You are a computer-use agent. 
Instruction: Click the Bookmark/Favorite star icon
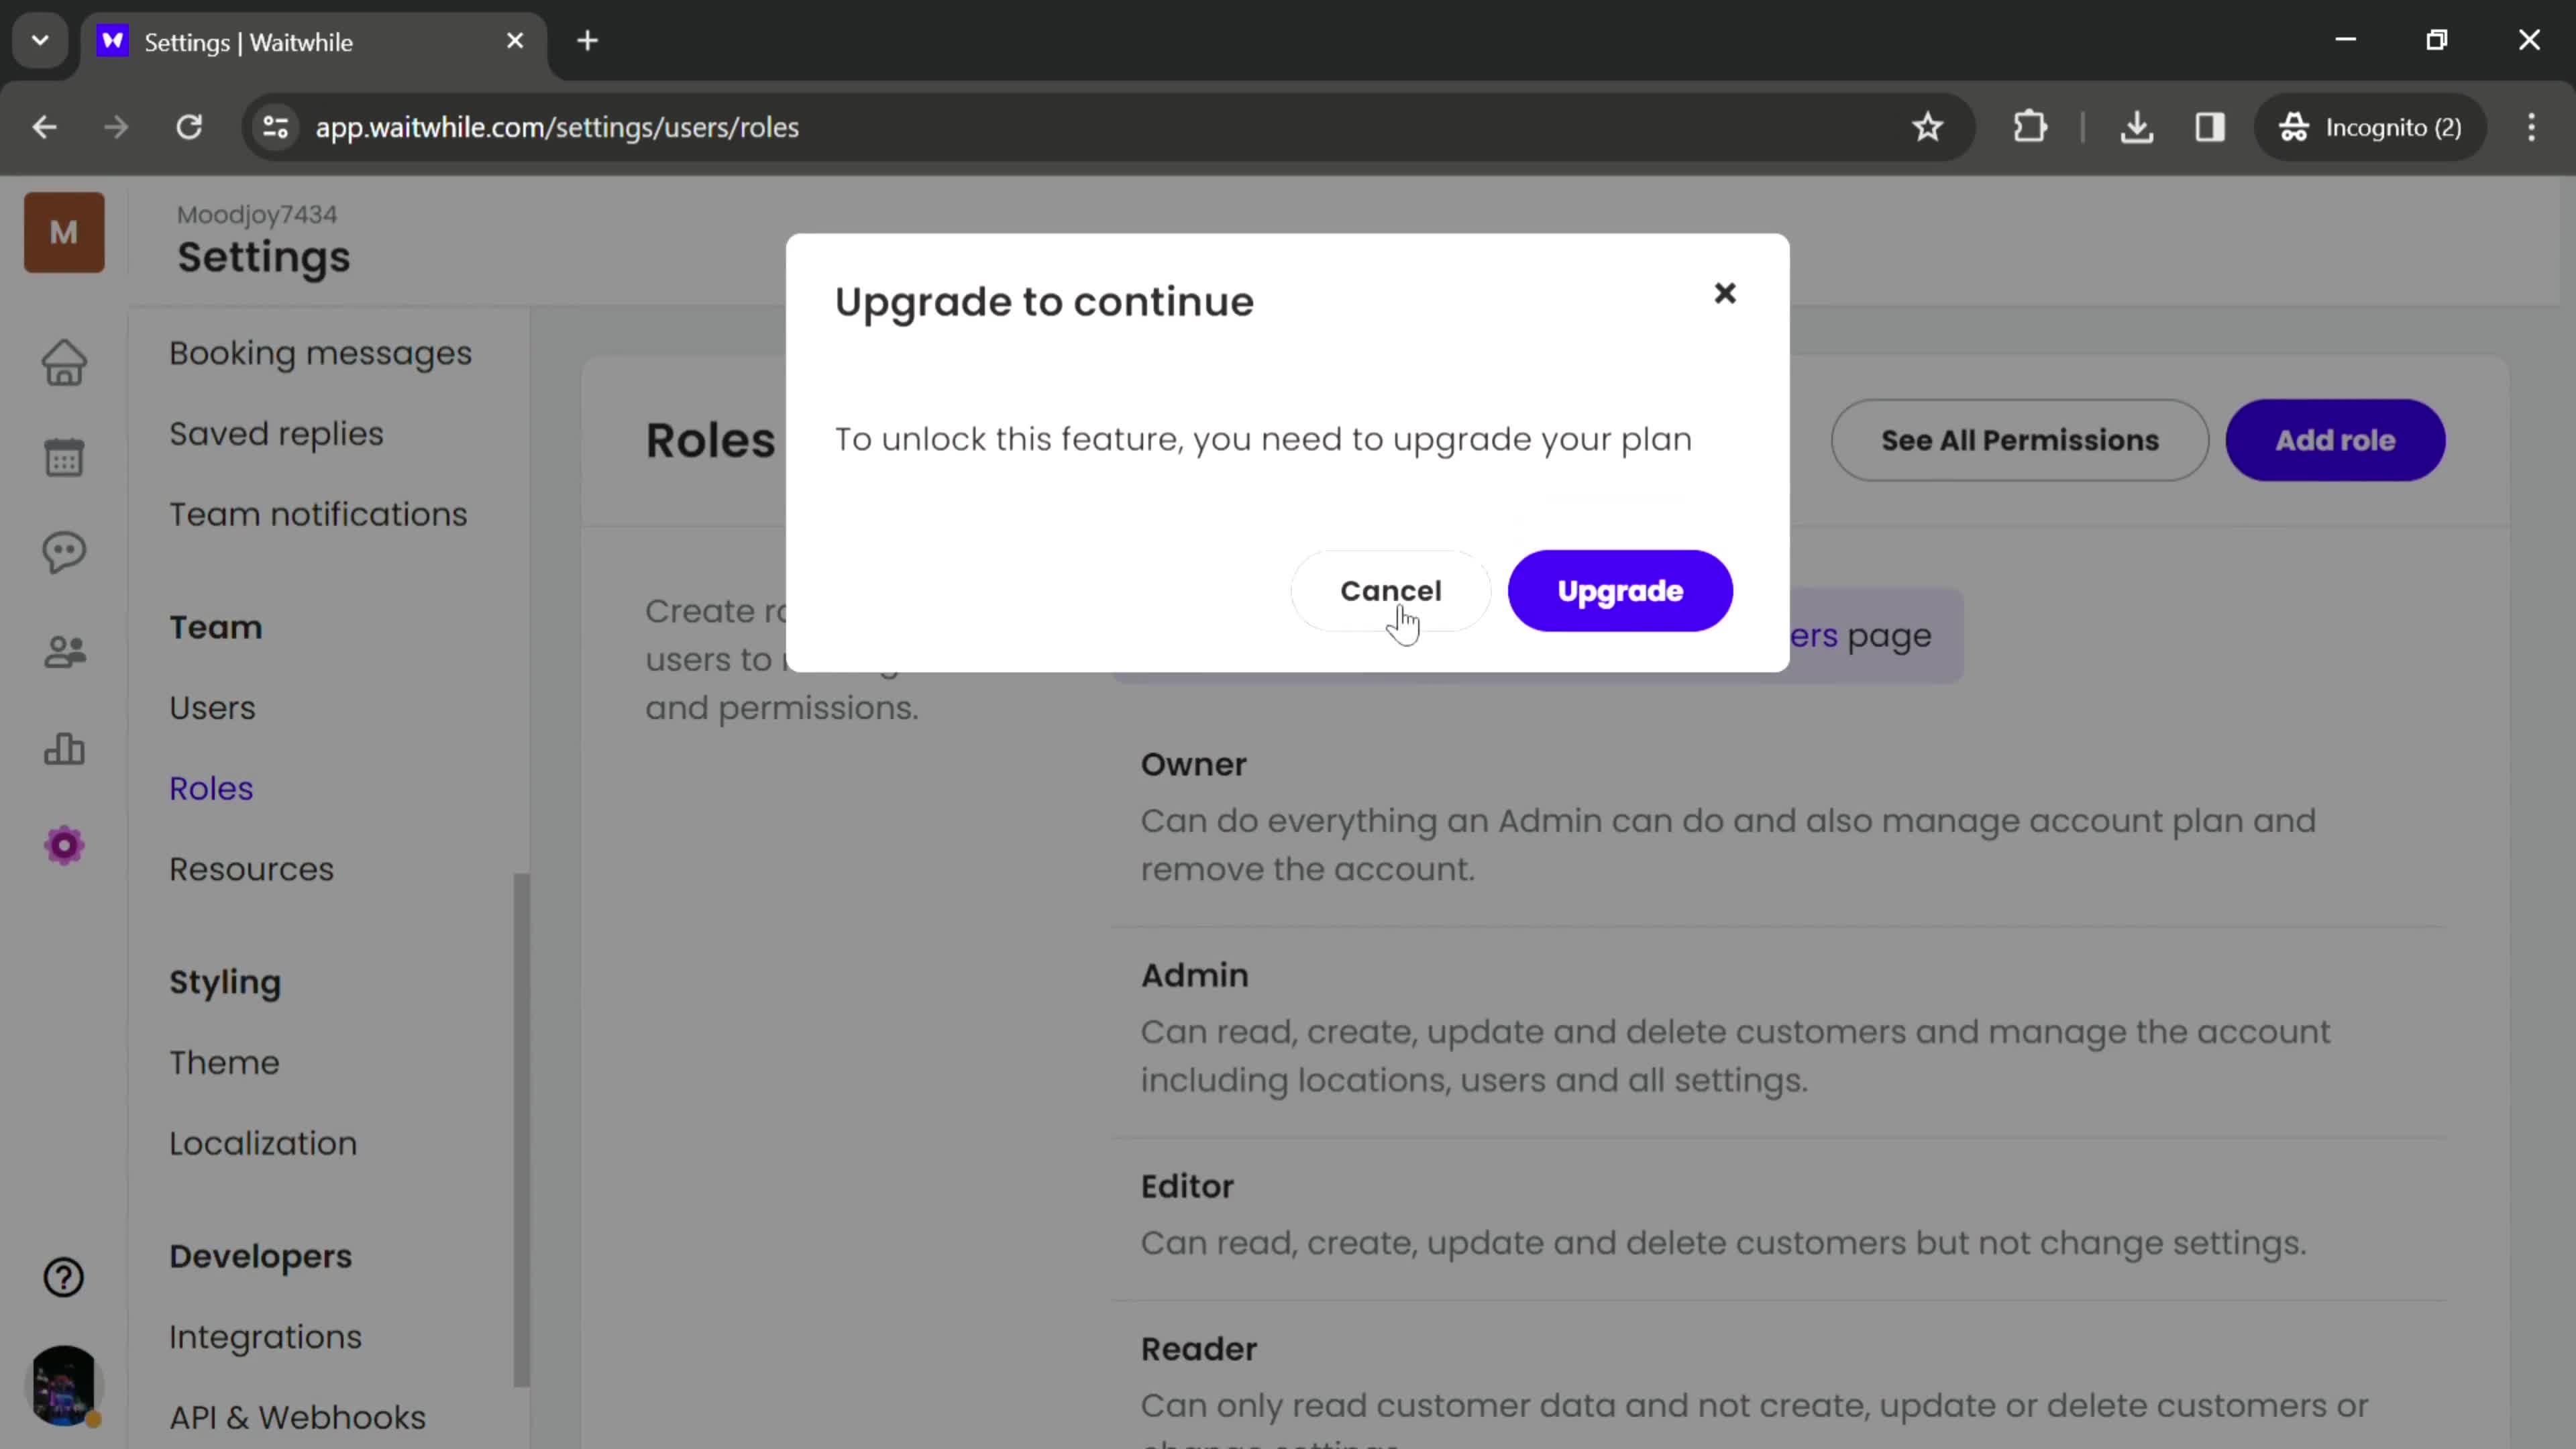tap(1930, 125)
